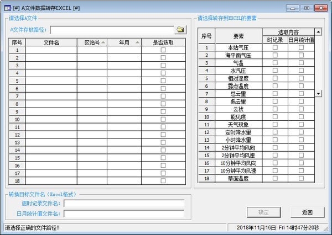Minimize the A文件数据转存EXCEL window
This screenshot has height=235, width=332.
tap(293, 8)
